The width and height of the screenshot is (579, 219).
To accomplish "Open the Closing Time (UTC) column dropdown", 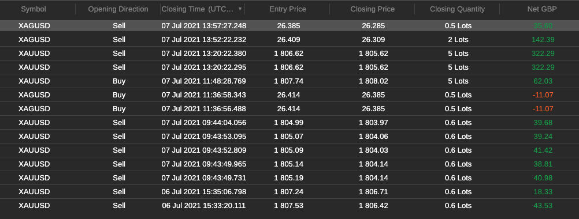I will pos(202,9).
